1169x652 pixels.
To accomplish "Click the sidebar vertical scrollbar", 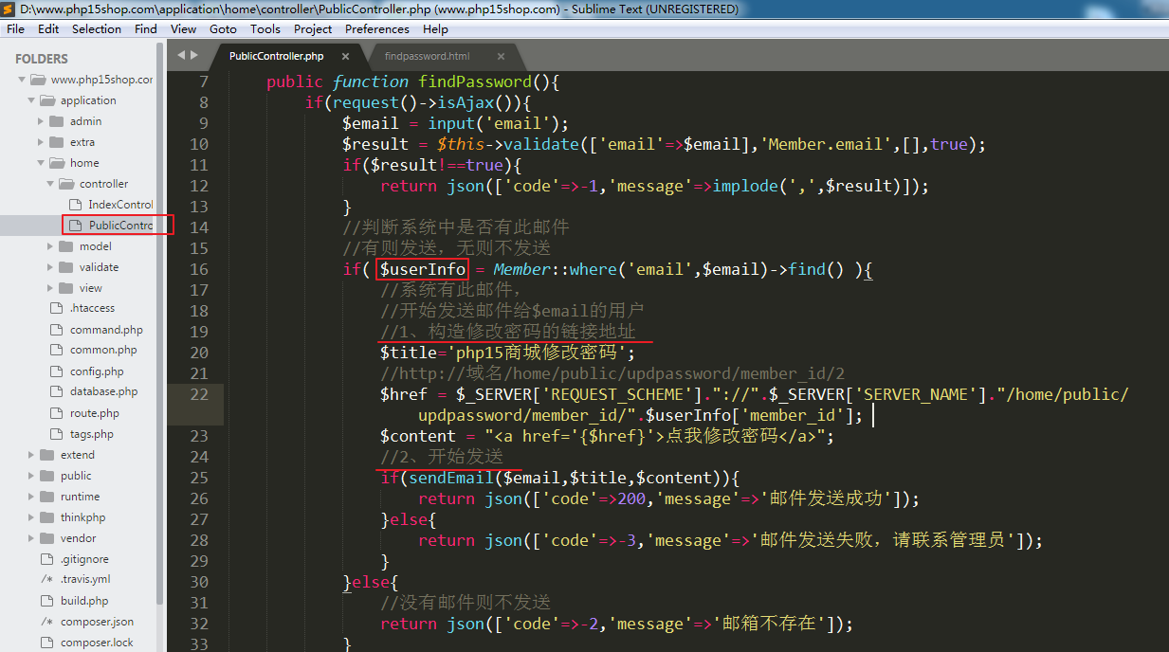I will pos(160,332).
